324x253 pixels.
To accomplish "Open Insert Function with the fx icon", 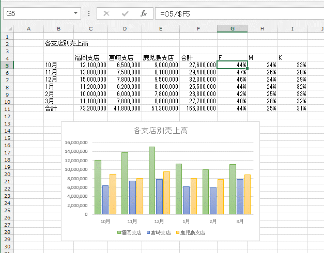I will click(x=144, y=13).
